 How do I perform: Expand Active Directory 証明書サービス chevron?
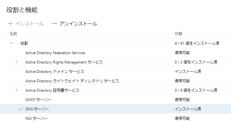(x=16, y=90)
